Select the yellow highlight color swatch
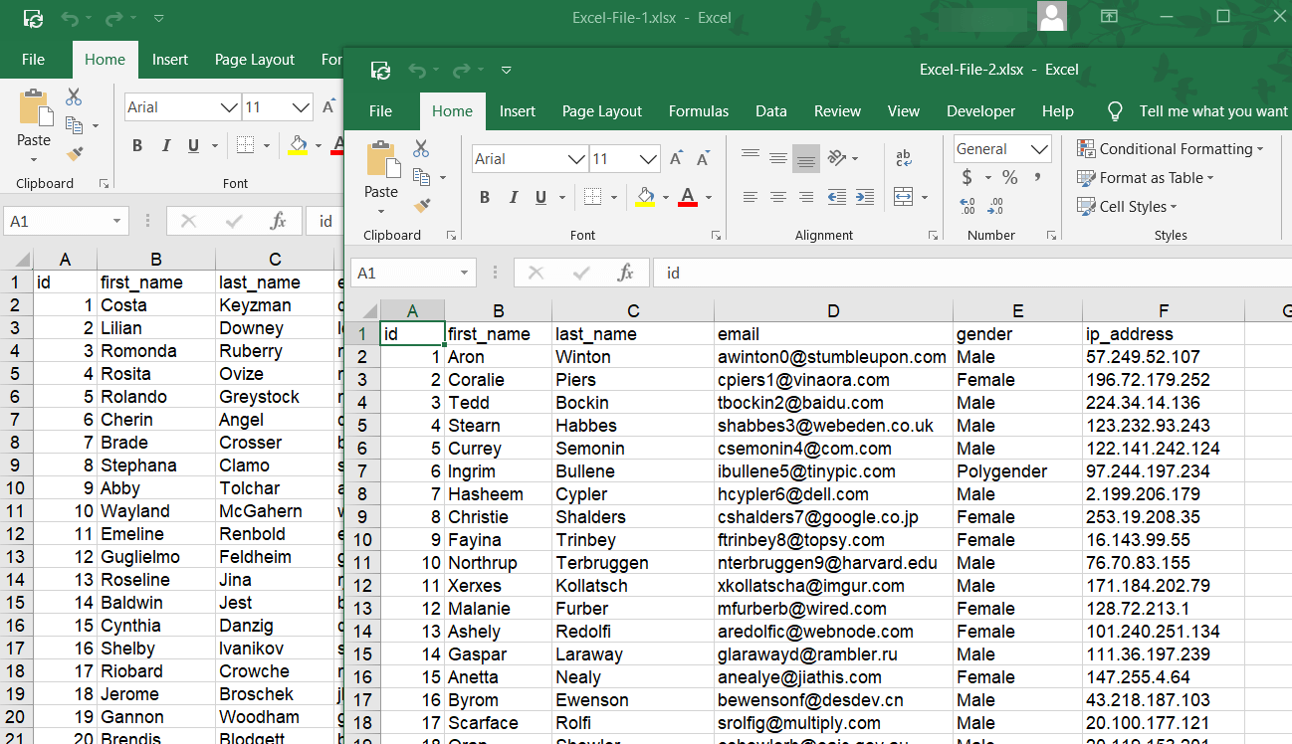 pos(644,205)
